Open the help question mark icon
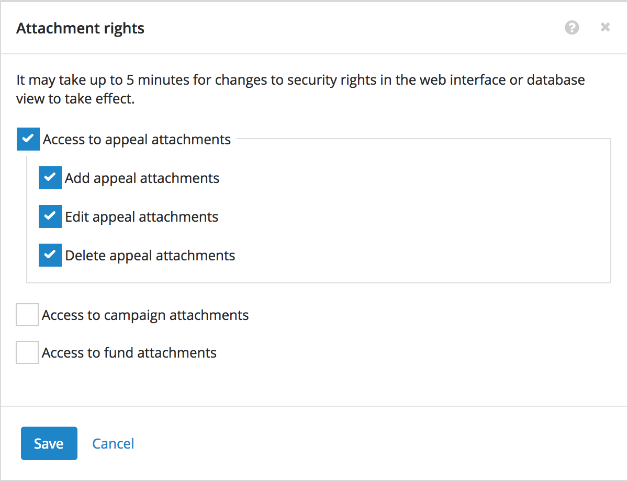This screenshot has height=481, width=628. [x=572, y=28]
